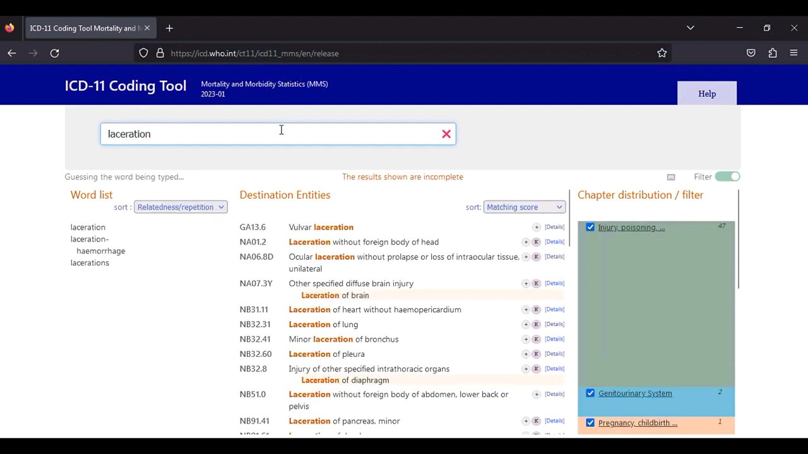808x454 pixels.
Task: Click the site padlock icon
Action: tap(160, 54)
